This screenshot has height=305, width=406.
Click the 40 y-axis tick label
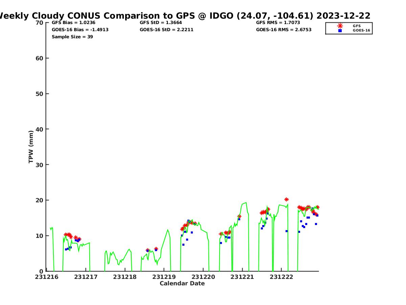point(40,129)
